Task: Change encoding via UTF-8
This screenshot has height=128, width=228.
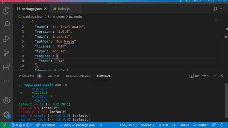Action: coord(163,125)
